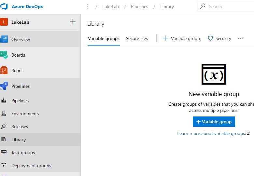Open Environments in the sidebar
This screenshot has height=176, width=254.
pos(25,114)
